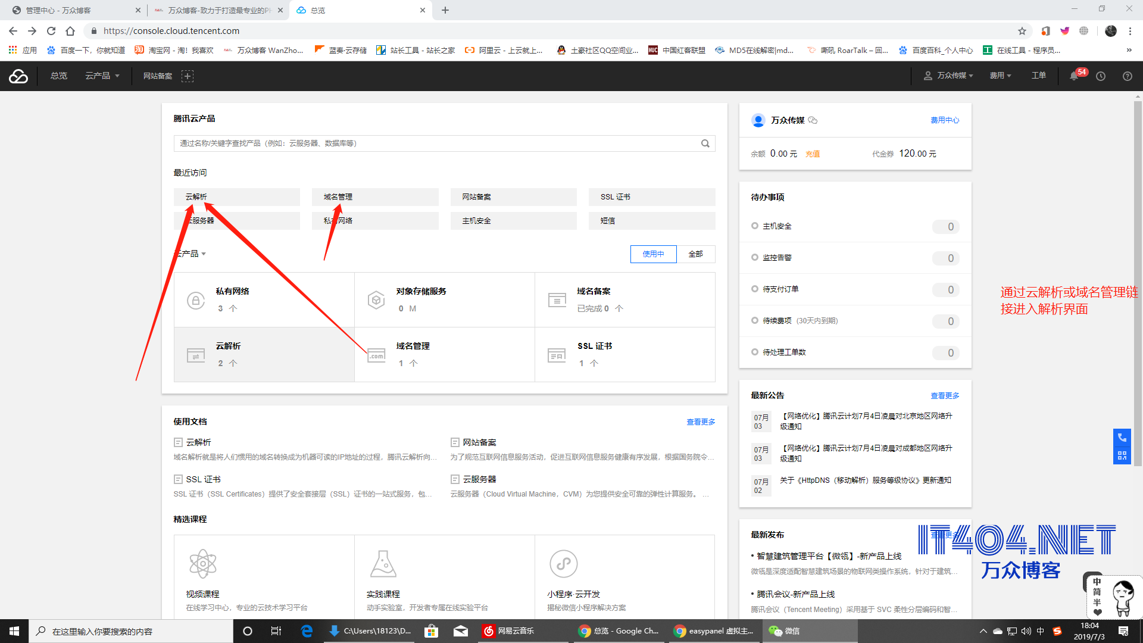Open 工单 in the console navbar

(x=1038, y=76)
